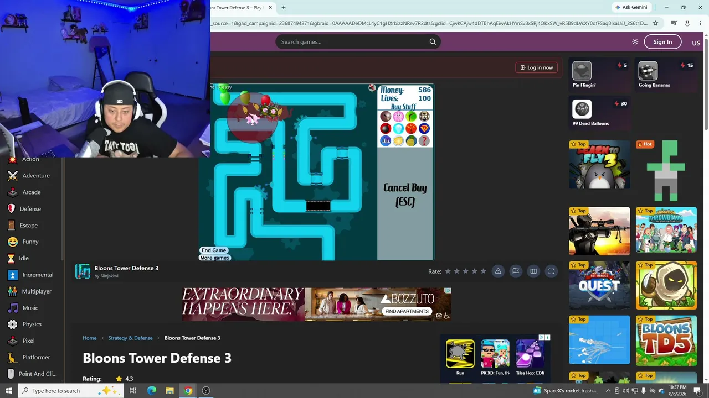
Task: Open the Windows Start menu
Action: click(x=9, y=391)
